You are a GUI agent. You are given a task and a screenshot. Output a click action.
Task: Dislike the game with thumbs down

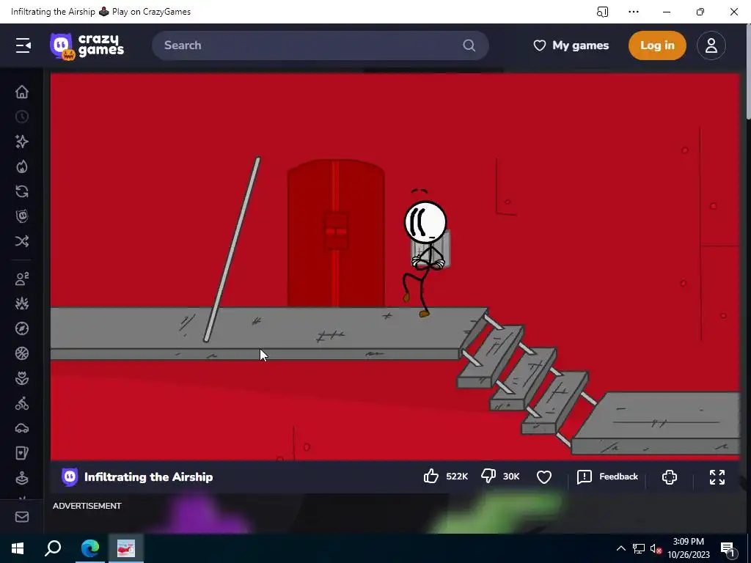pyautogui.click(x=488, y=476)
